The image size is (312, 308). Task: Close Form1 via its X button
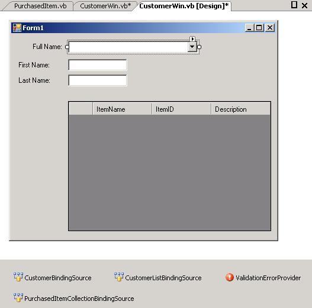[270, 28]
